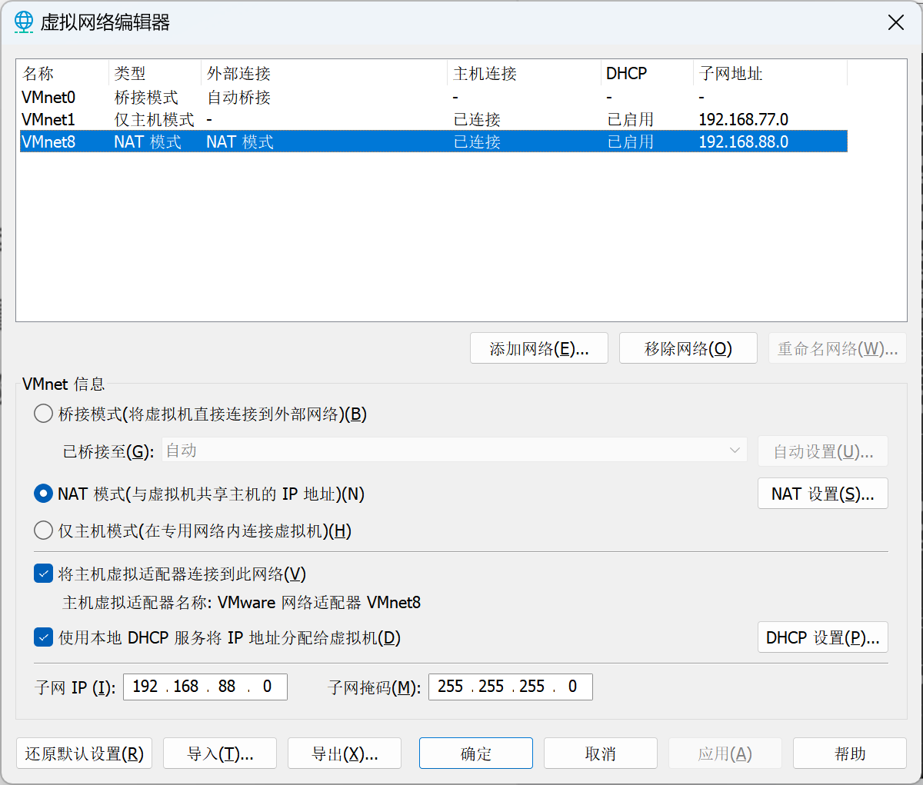This screenshot has height=785, width=923.
Task: Close the Virtual Network Editor dialog
Action: [x=895, y=22]
